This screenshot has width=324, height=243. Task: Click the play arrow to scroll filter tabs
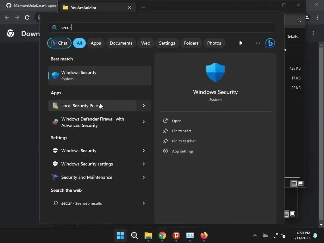point(241,43)
